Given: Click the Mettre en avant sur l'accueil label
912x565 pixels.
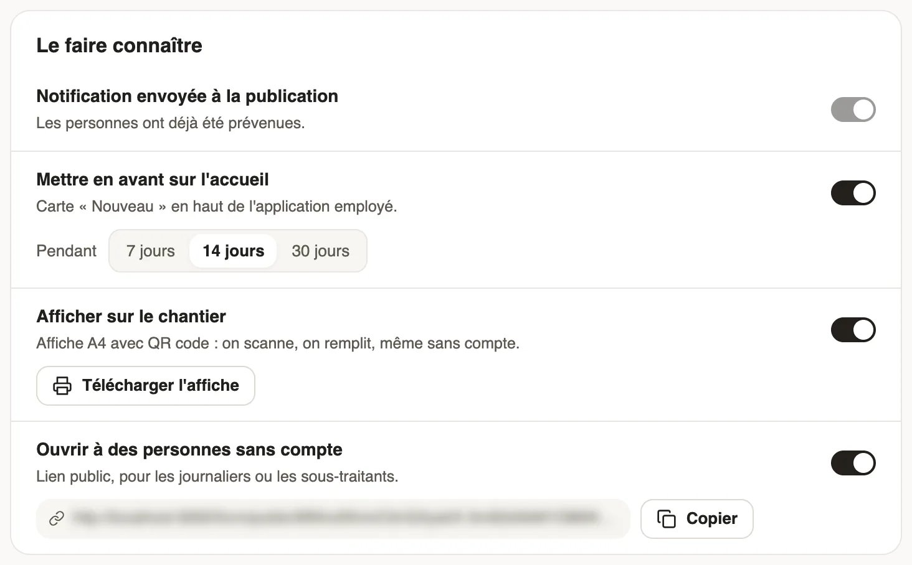Looking at the screenshot, I should (153, 179).
